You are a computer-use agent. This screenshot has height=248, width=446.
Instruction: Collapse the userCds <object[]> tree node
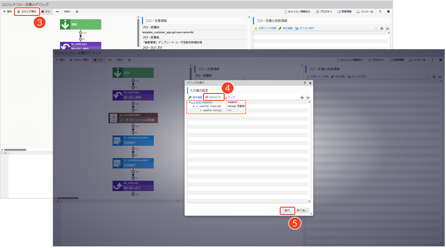coord(193,106)
